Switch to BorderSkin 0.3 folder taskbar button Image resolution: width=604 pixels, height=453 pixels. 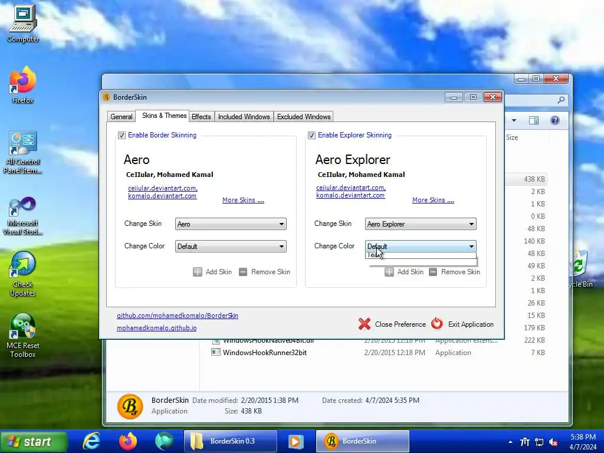(x=231, y=441)
